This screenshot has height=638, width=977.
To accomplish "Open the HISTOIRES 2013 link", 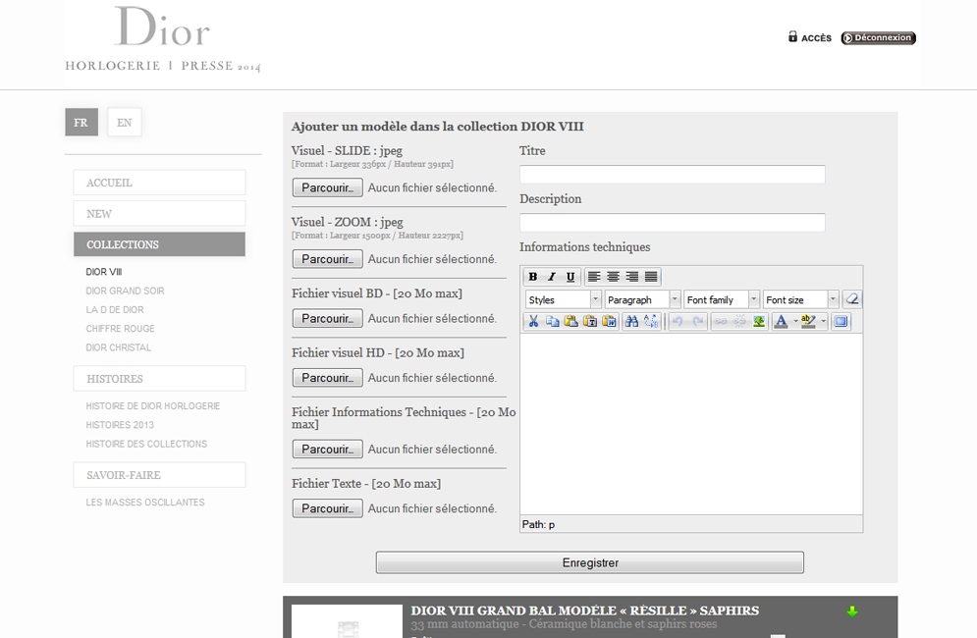I will click(x=120, y=425).
